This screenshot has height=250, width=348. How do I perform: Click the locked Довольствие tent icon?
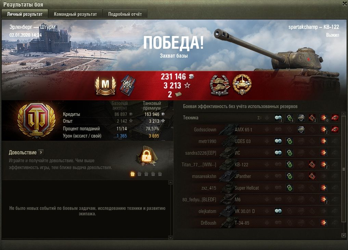click(x=147, y=156)
